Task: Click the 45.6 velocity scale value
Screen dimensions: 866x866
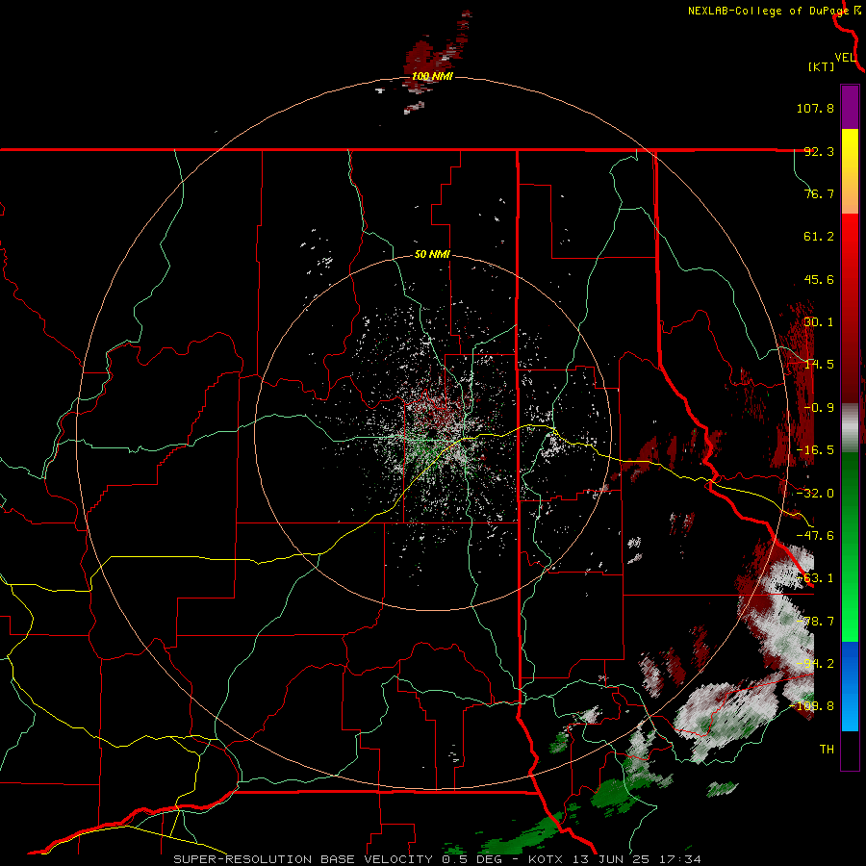Action: coord(819,279)
